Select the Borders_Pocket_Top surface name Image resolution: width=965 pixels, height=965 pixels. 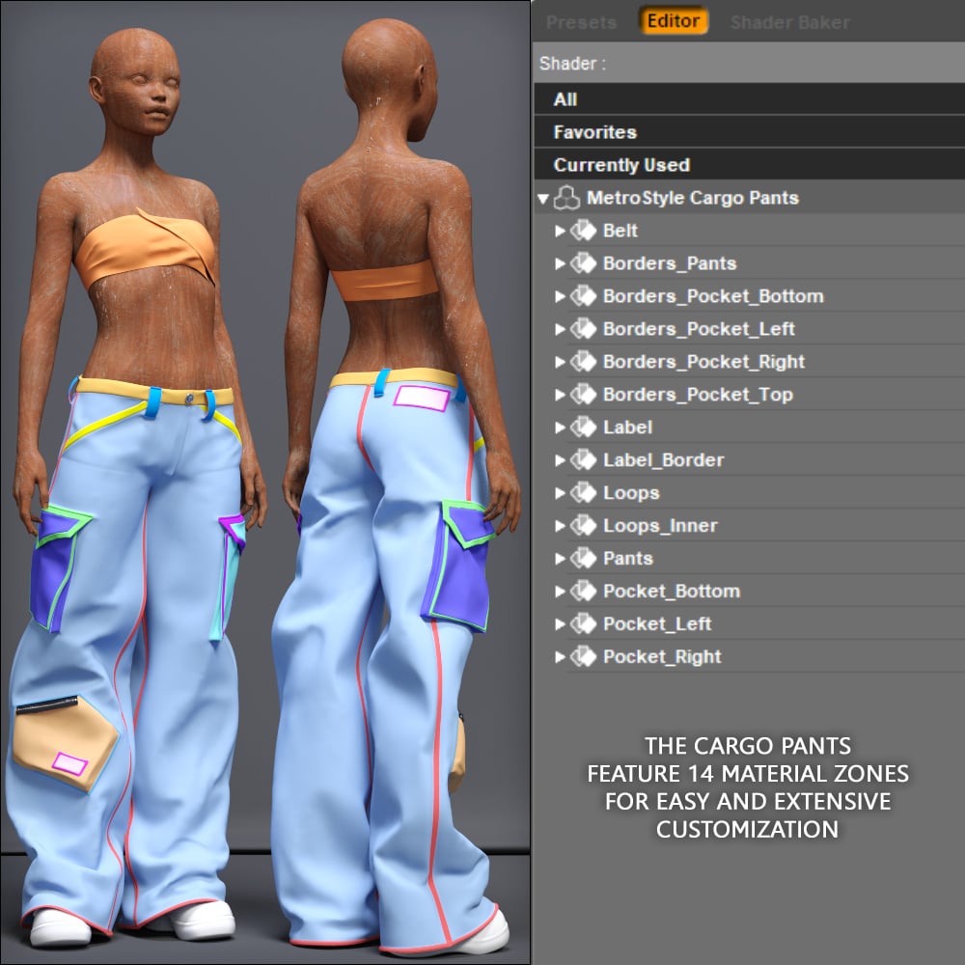tap(698, 395)
